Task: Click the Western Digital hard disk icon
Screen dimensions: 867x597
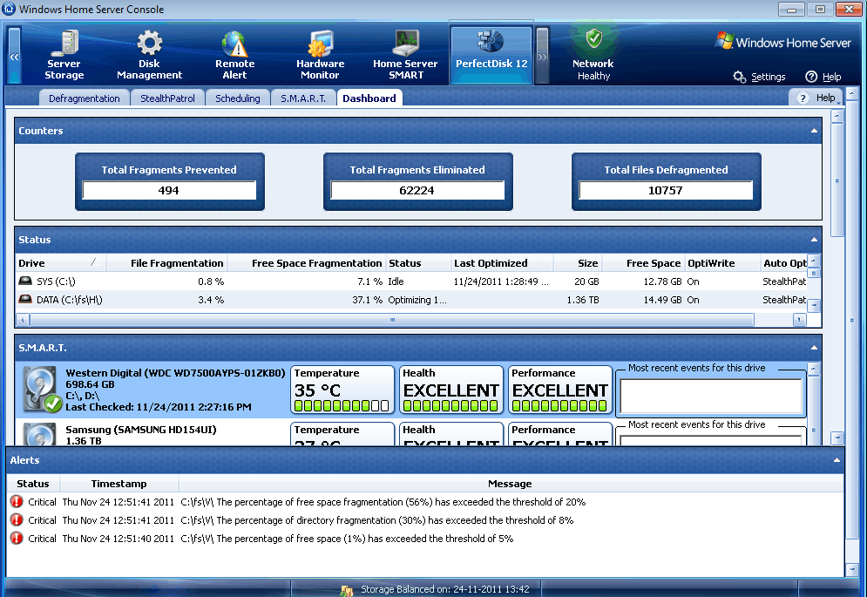Action: tap(41, 390)
